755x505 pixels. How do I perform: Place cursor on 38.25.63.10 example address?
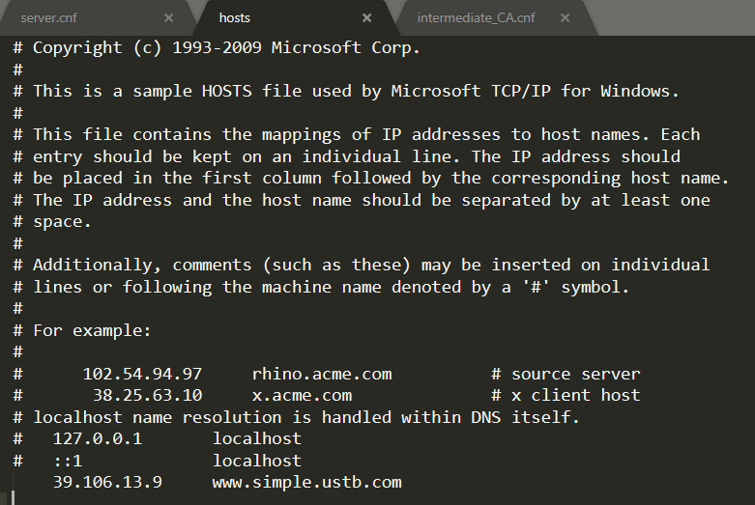(x=147, y=395)
